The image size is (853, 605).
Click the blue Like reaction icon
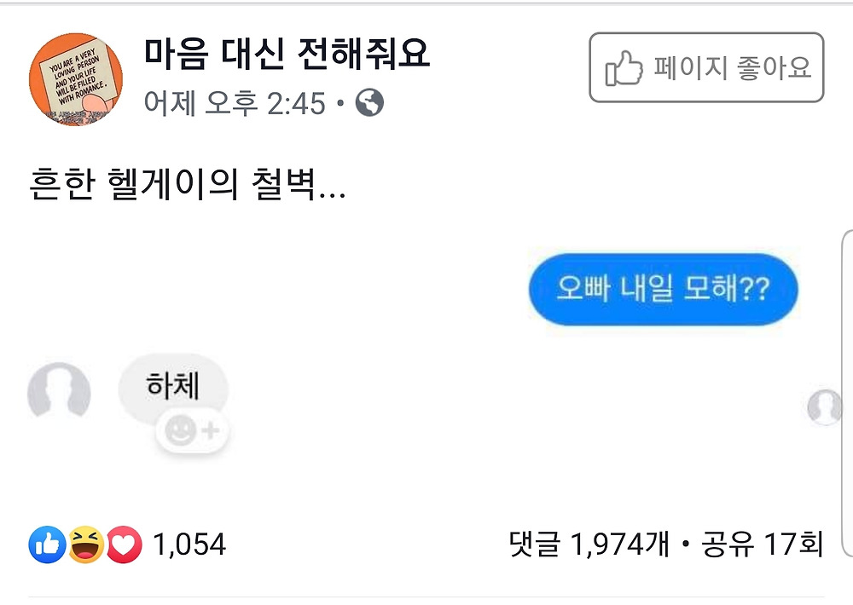pos(47,544)
